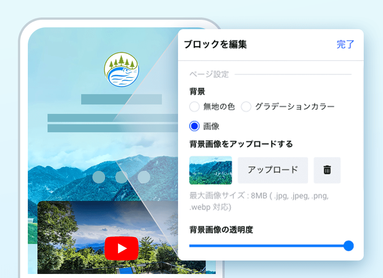Select the 画像 background radio button
Viewport: 383px width, 278px height.
195,126
